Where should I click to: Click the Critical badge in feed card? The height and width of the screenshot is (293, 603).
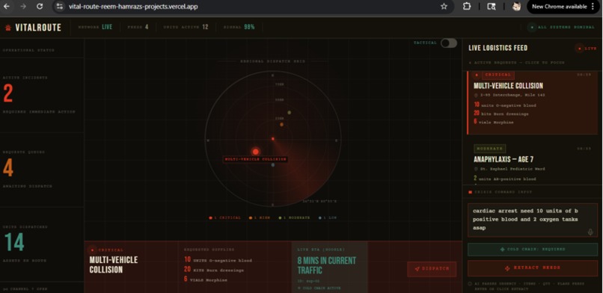pos(498,75)
